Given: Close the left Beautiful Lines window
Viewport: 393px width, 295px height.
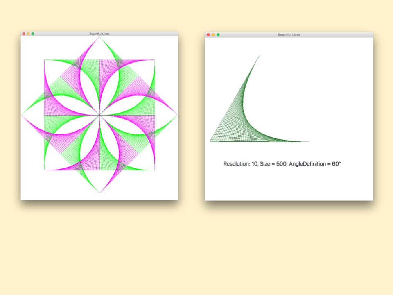Looking at the screenshot, I should click(24, 34).
